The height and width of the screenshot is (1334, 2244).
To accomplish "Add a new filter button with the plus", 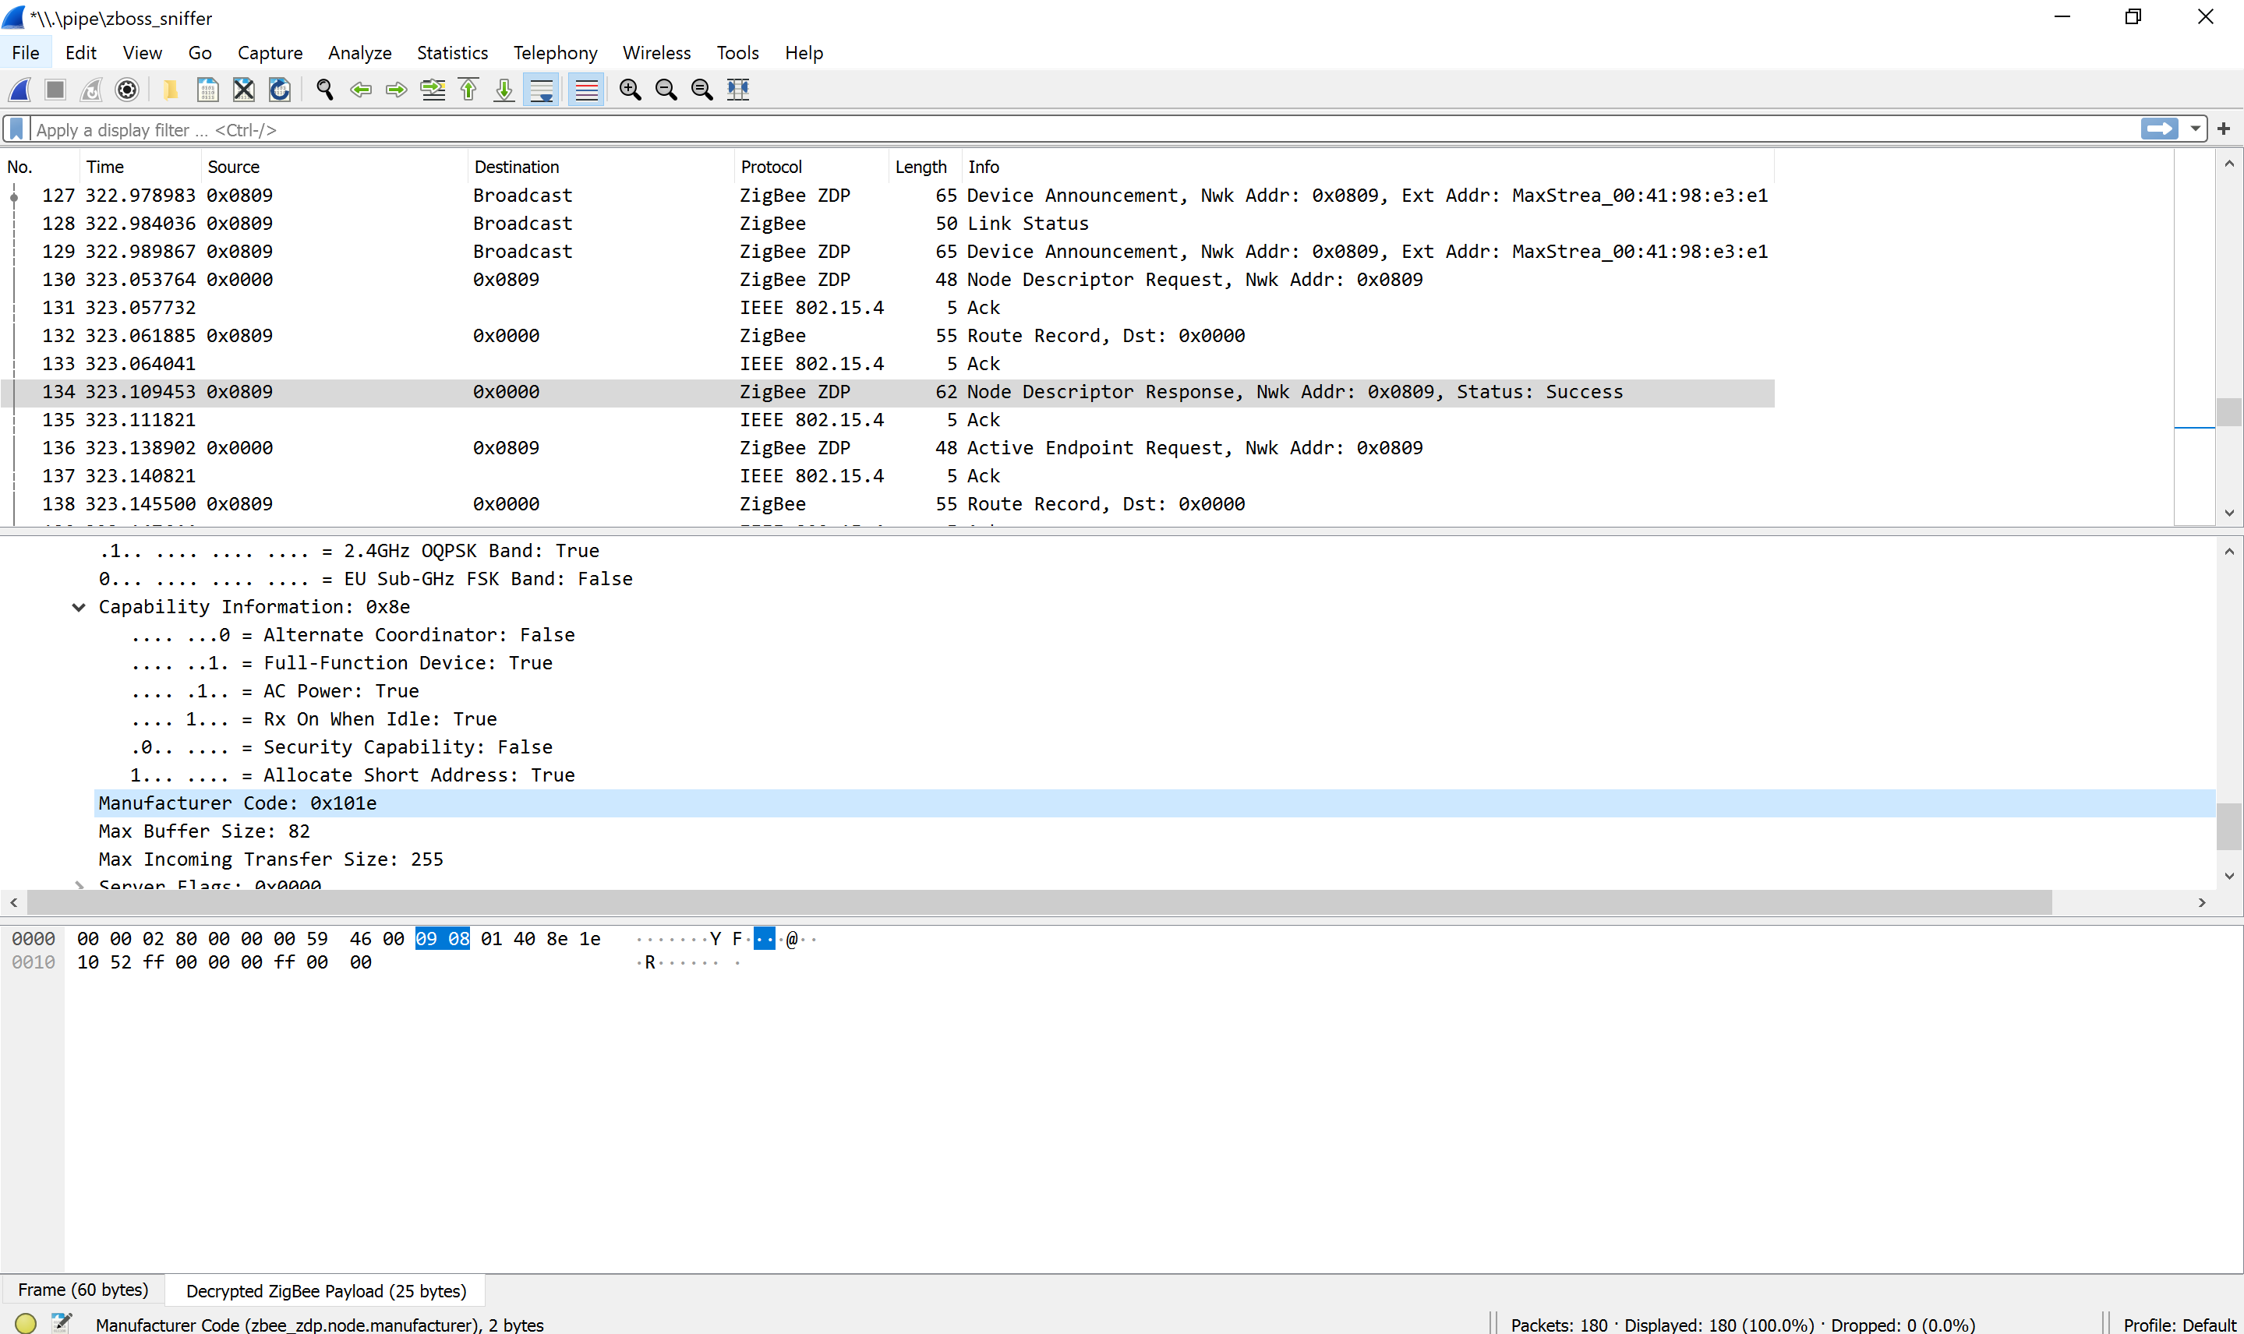I will tap(2225, 129).
